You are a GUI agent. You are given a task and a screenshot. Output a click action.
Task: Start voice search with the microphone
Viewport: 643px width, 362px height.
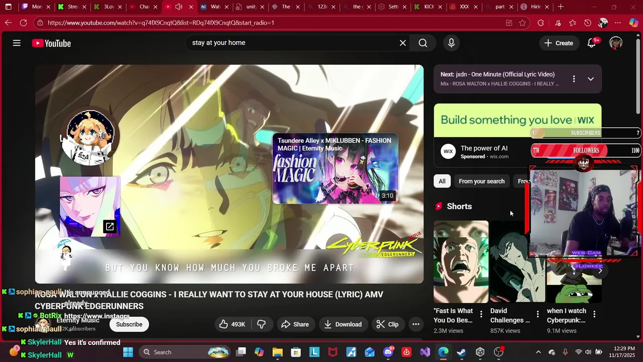451,43
